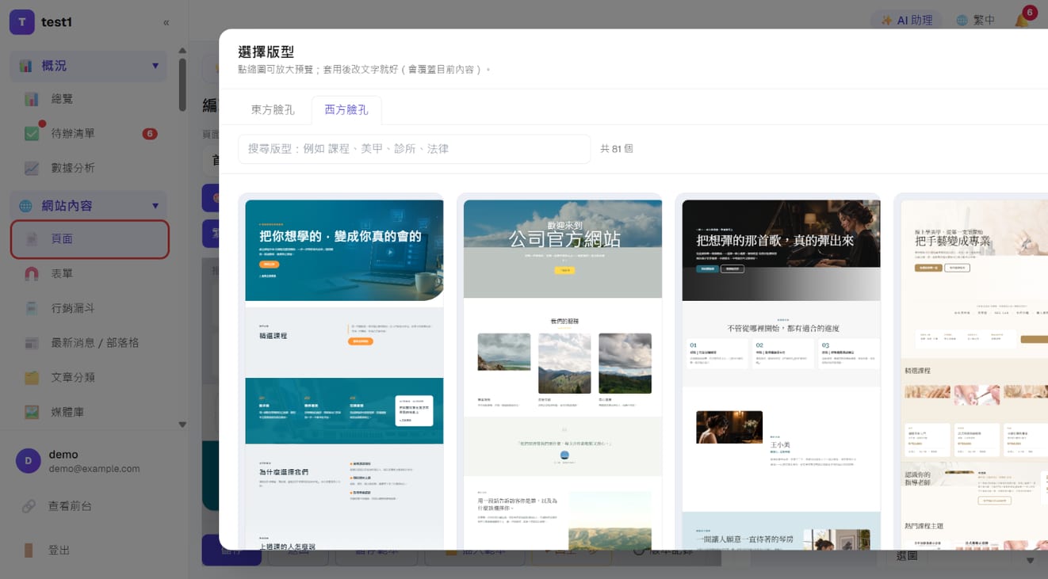This screenshot has height=579, width=1048.
Task: Click the demo user avatar
Action: [x=29, y=461]
